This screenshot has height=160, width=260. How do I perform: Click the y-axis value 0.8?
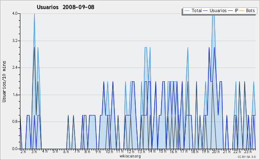tap(15, 122)
